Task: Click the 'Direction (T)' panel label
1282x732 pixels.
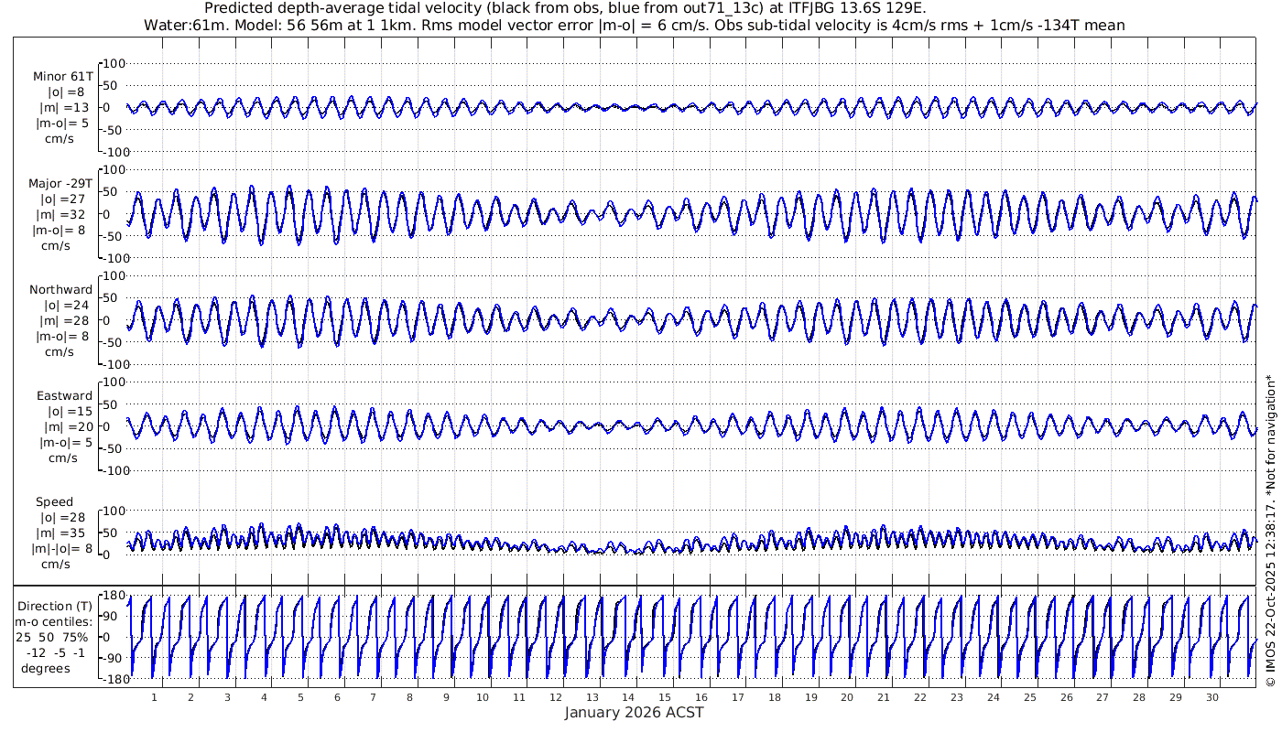Action: click(55, 606)
